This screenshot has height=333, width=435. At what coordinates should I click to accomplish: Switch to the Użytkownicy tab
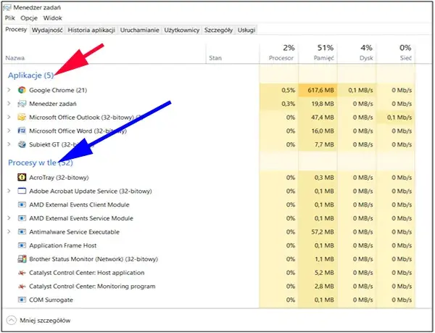tap(182, 30)
